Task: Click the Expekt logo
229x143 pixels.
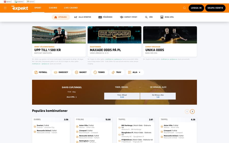Action: point(20,8)
